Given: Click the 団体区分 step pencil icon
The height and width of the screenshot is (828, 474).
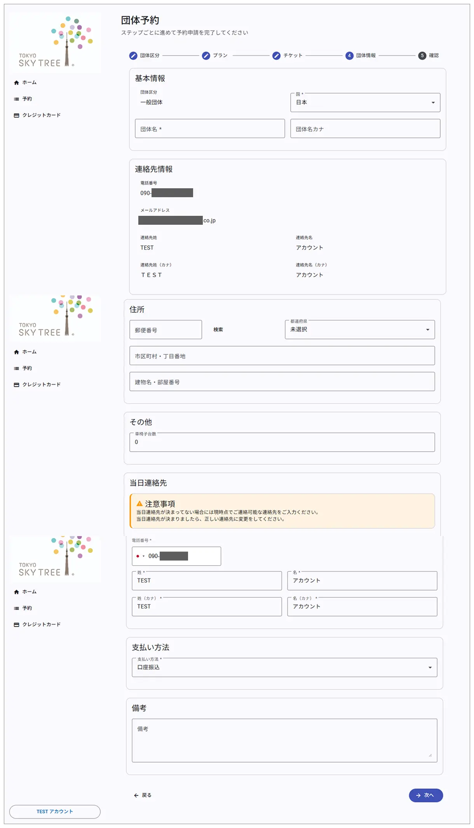Looking at the screenshot, I should pyautogui.click(x=133, y=56).
